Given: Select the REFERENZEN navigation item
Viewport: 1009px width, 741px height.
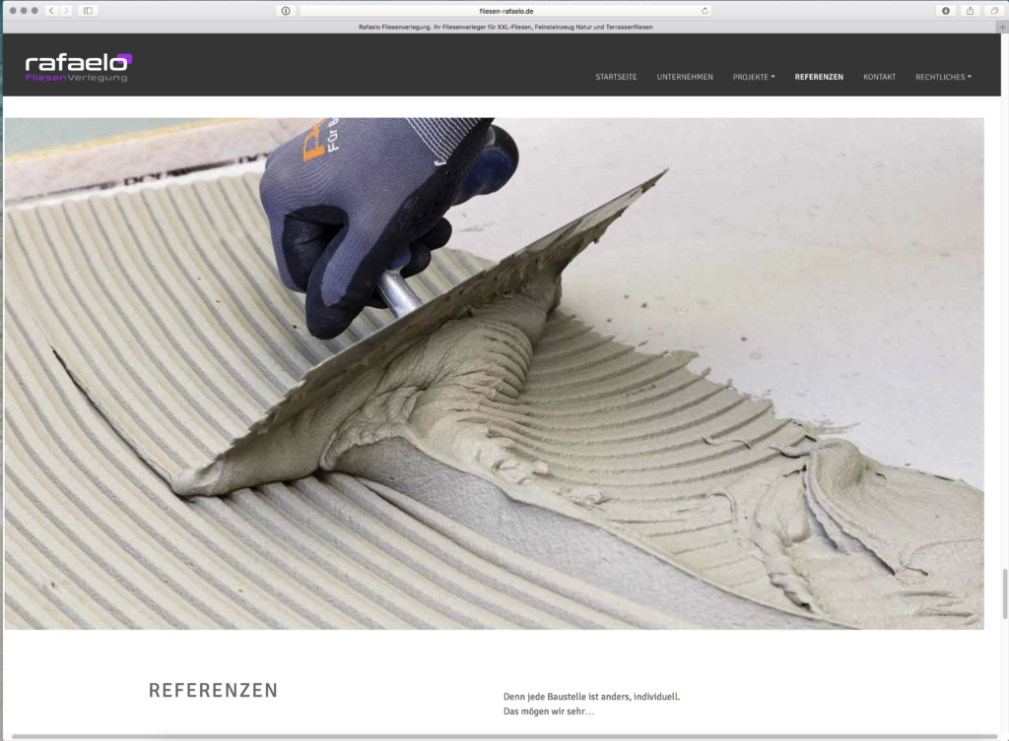Looking at the screenshot, I should [819, 77].
